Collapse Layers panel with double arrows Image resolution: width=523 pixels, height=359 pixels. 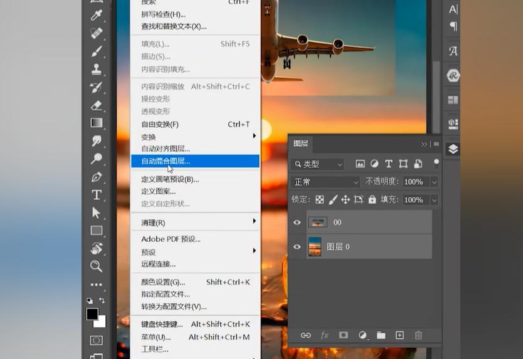pyautogui.click(x=423, y=144)
